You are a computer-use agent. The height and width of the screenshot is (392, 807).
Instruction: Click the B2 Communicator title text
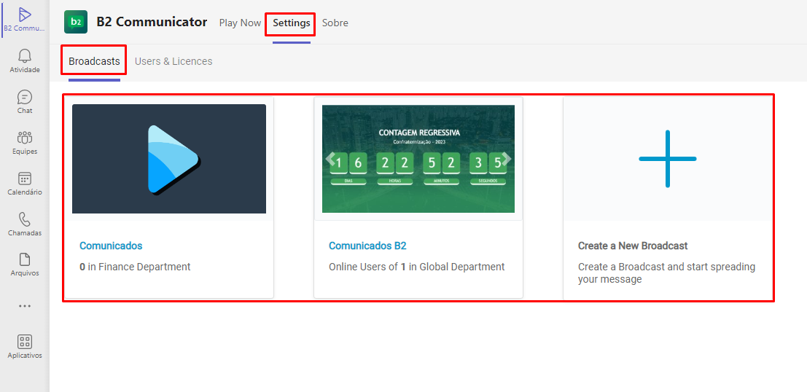(152, 22)
